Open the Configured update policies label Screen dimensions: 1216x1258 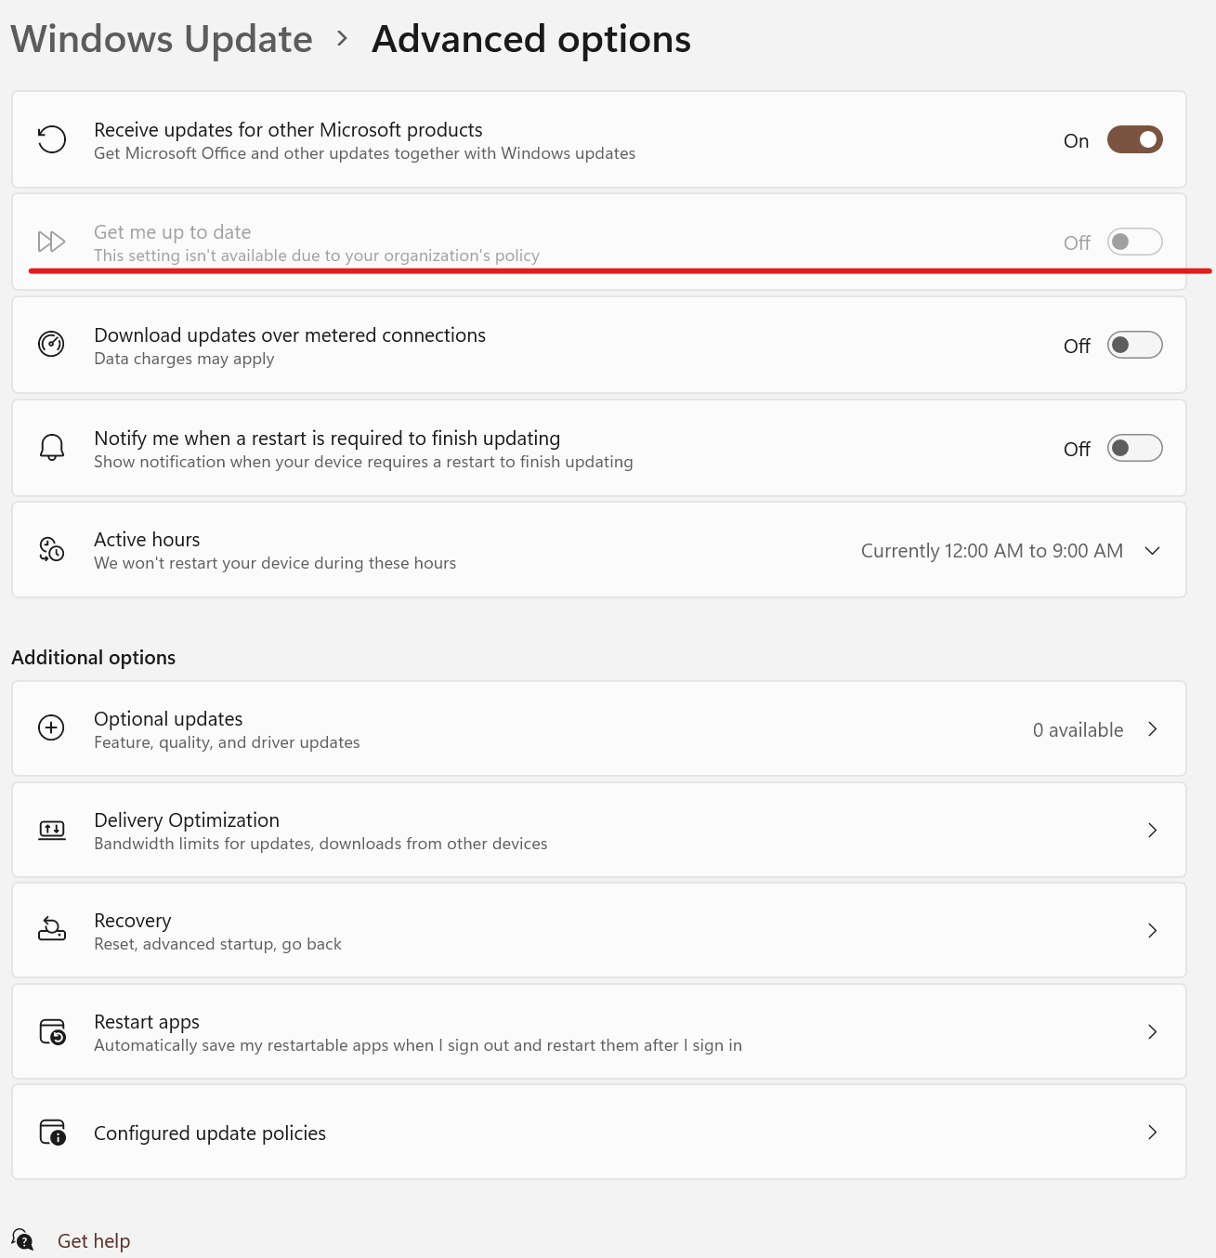coord(210,1133)
